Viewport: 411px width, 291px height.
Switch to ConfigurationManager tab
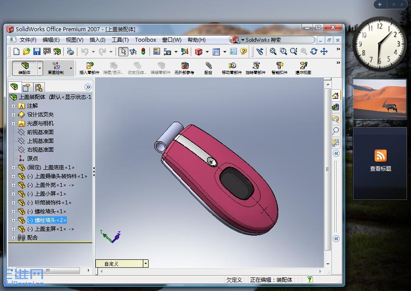tap(39, 87)
